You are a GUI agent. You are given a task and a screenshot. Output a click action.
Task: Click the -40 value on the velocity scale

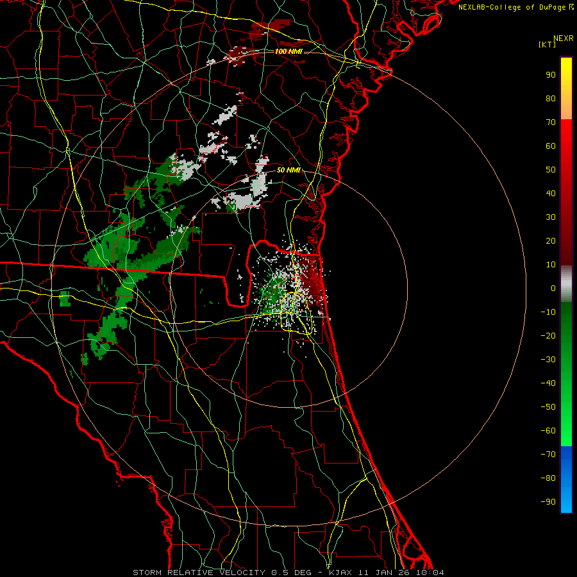tap(548, 383)
